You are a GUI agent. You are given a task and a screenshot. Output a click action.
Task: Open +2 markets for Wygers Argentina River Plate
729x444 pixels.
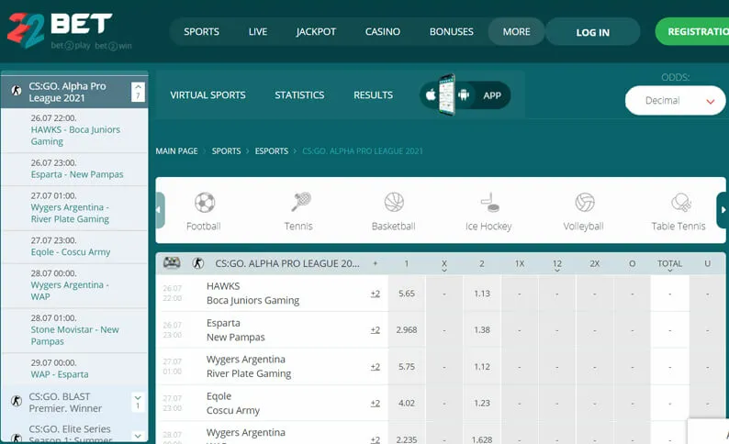coord(376,366)
